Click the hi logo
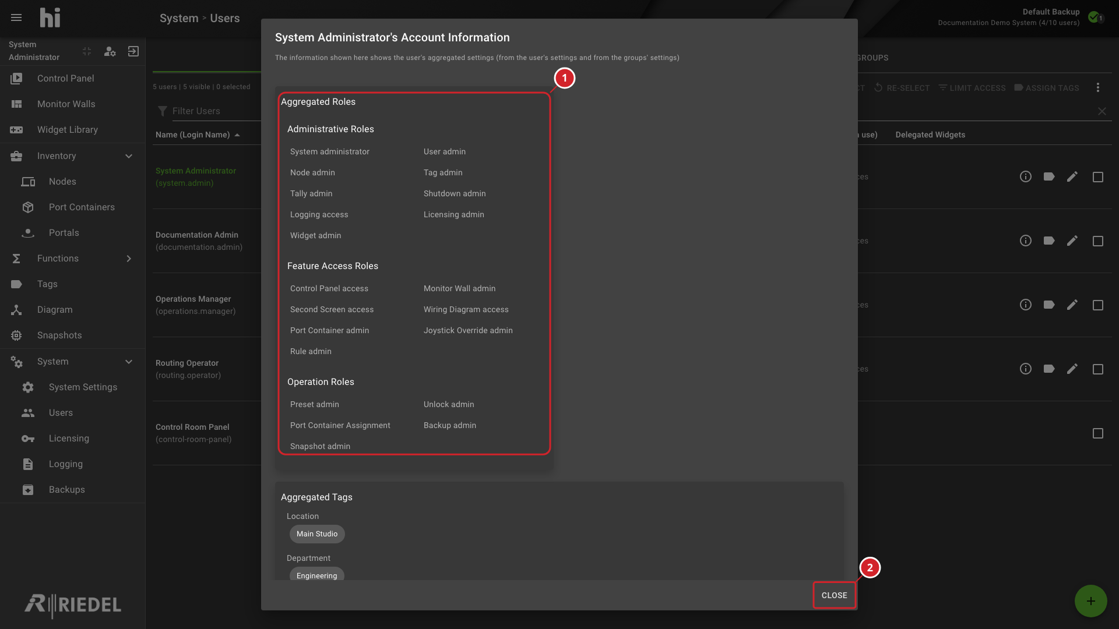Image resolution: width=1119 pixels, height=629 pixels. tap(50, 17)
